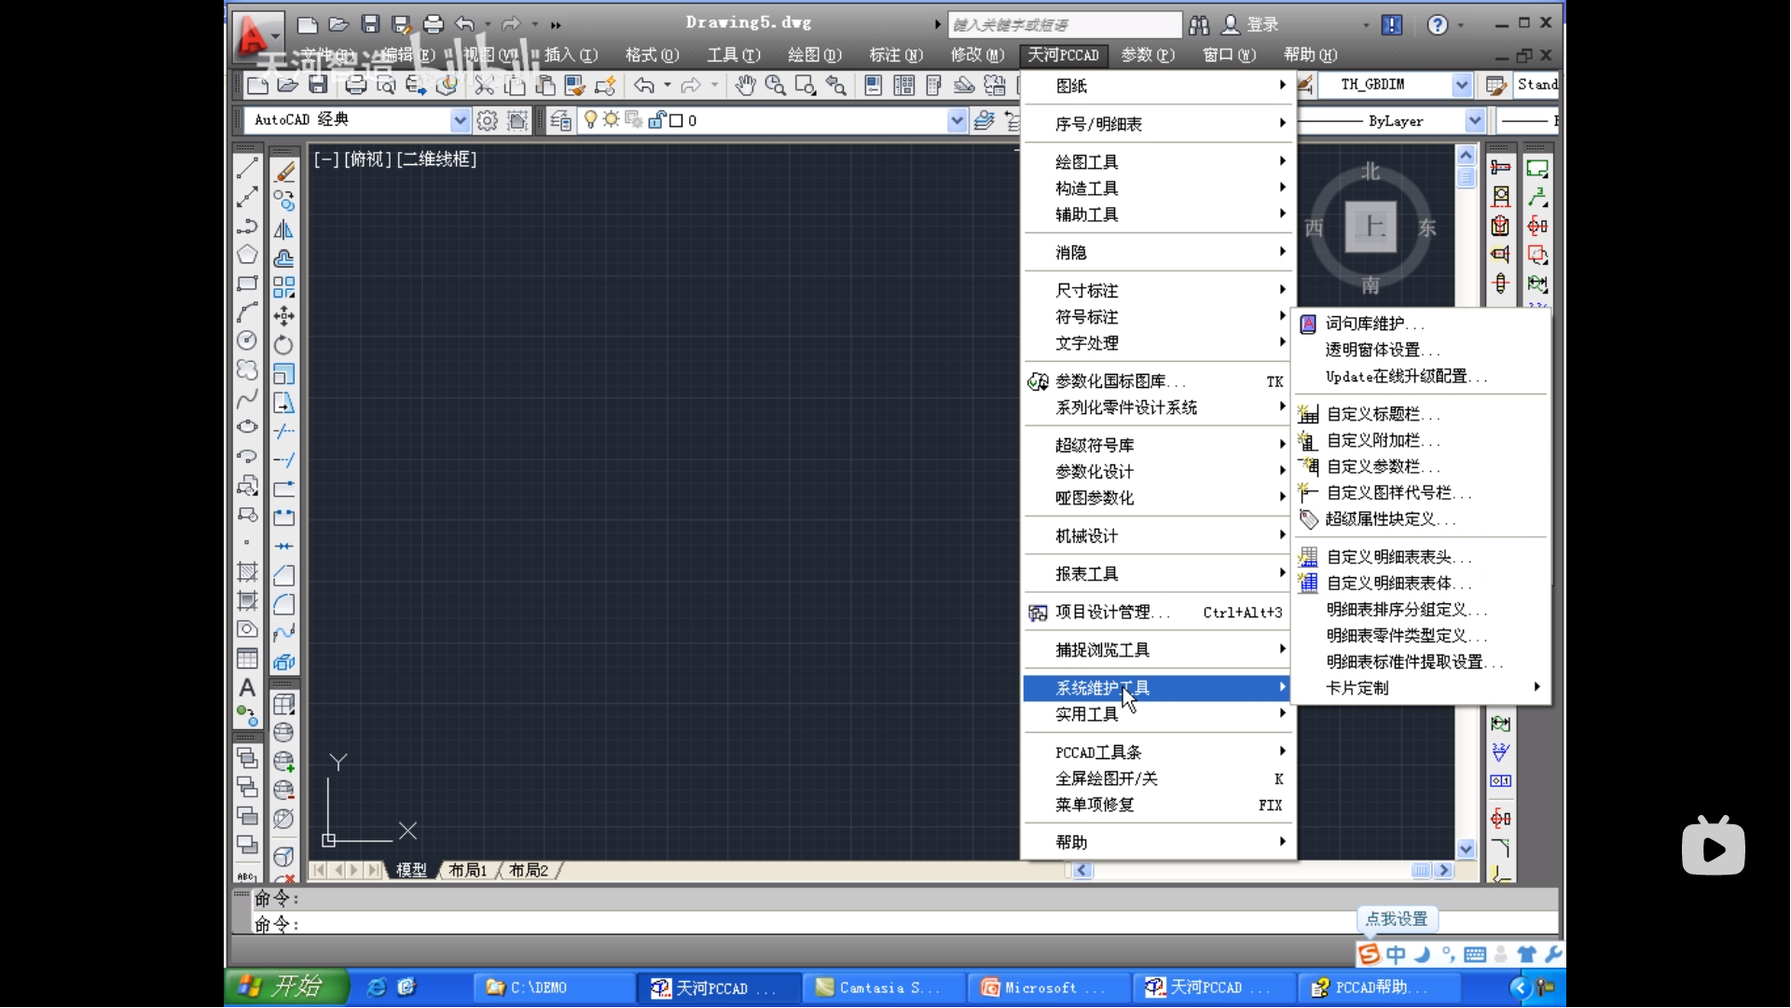Switch to 布局2 layout tab

click(x=529, y=870)
